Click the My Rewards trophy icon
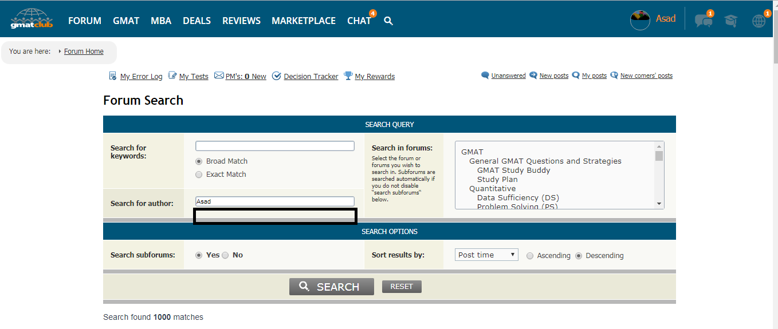 point(348,76)
